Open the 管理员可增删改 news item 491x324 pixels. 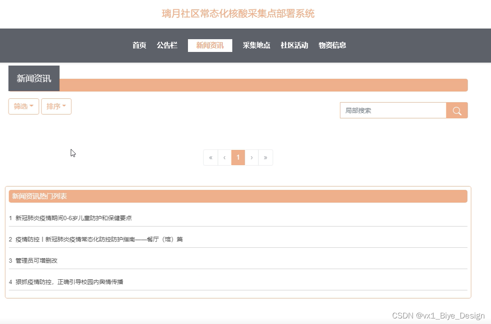coord(36,261)
